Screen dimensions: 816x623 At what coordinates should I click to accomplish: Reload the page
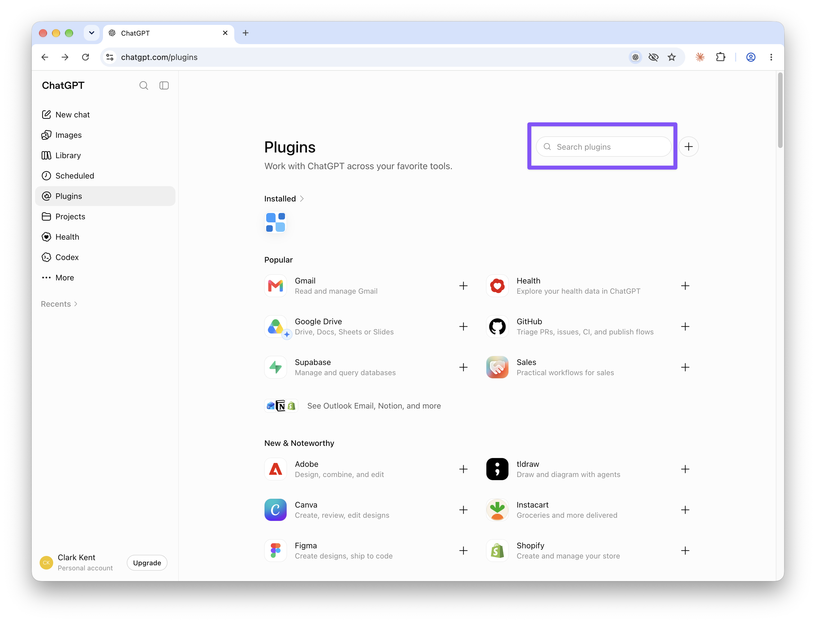pos(86,57)
